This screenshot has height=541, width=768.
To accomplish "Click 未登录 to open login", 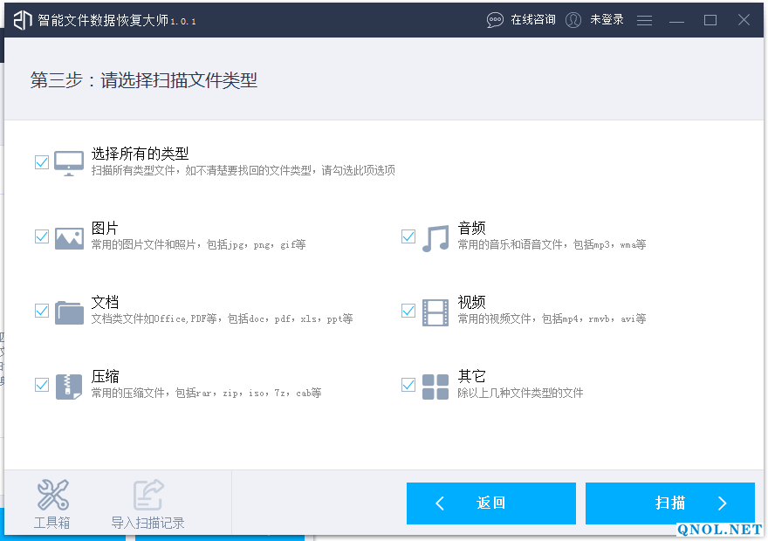I will (x=606, y=19).
